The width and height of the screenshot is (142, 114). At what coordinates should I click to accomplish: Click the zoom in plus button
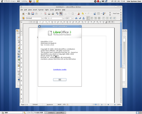click(115, 105)
